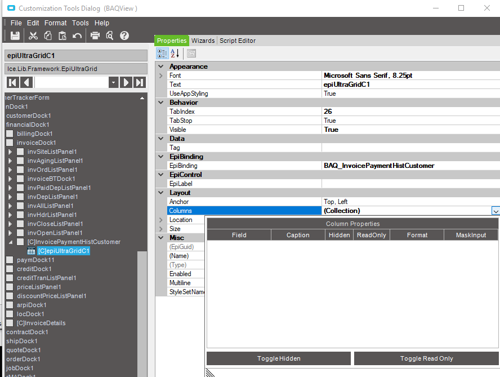This screenshot has width=500, height=377.
Task: Click the Paste clipboard icon
Action: pos(62,36)
